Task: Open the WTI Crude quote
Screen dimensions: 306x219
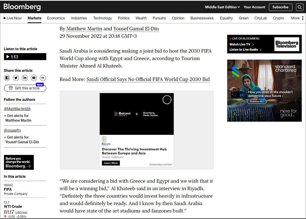Action: [x=16, y=209]
